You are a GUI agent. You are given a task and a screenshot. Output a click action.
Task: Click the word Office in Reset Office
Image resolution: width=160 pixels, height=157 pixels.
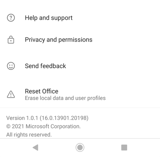49,91
